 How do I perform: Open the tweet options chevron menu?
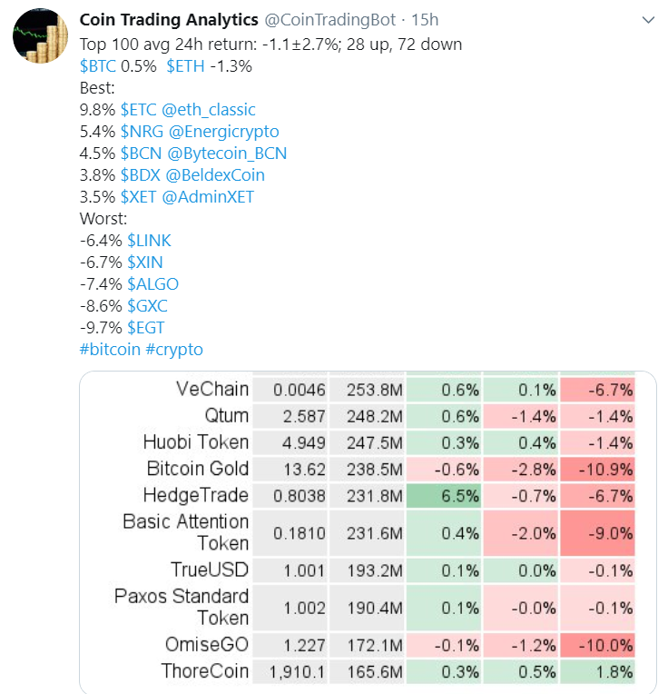pyautogui.click(x=648, y=20)
